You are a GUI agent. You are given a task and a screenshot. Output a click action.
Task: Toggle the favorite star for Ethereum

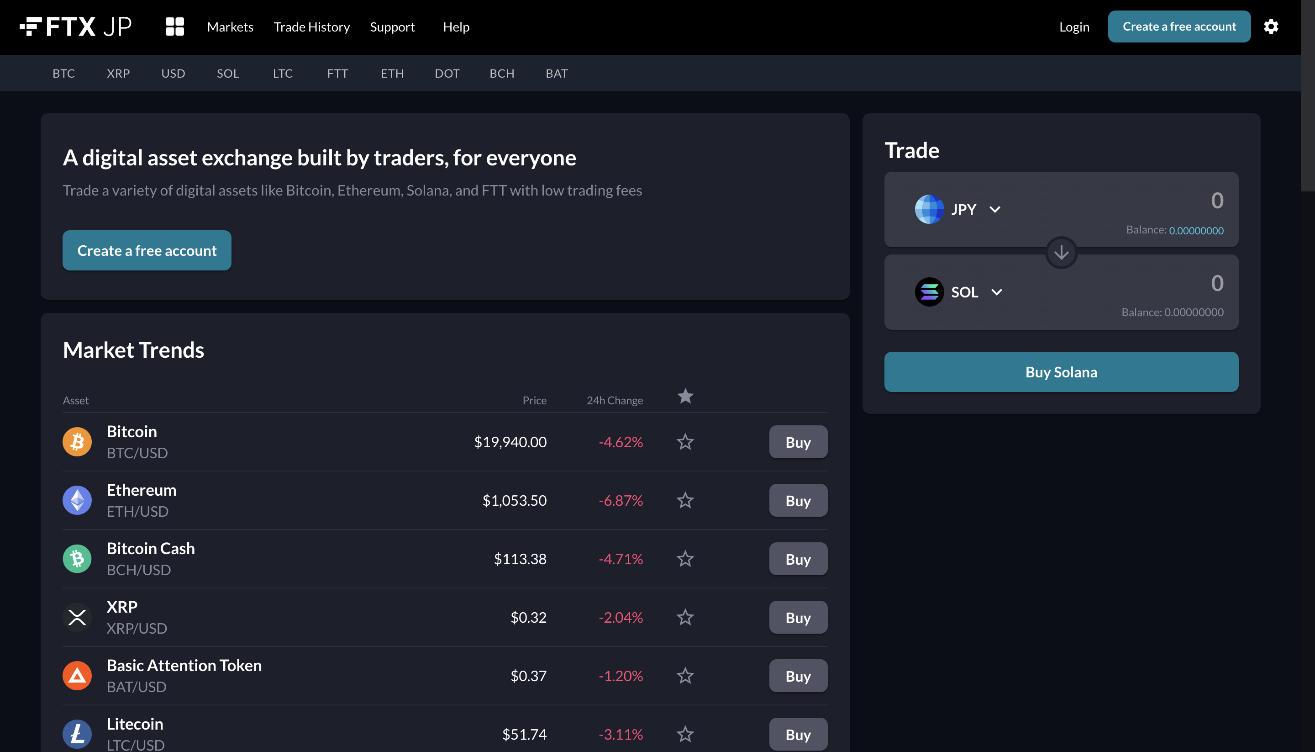pos(685,500)
